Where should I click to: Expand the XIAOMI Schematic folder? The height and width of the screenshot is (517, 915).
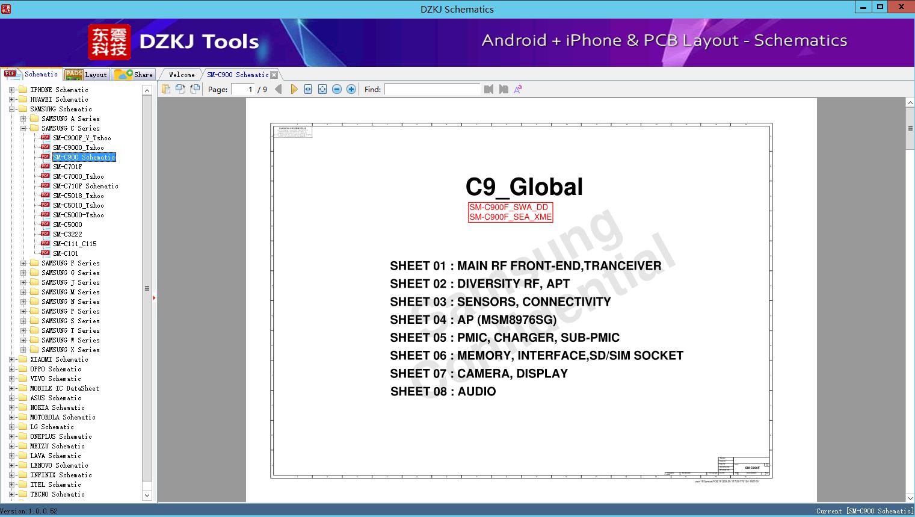(12, 359)
